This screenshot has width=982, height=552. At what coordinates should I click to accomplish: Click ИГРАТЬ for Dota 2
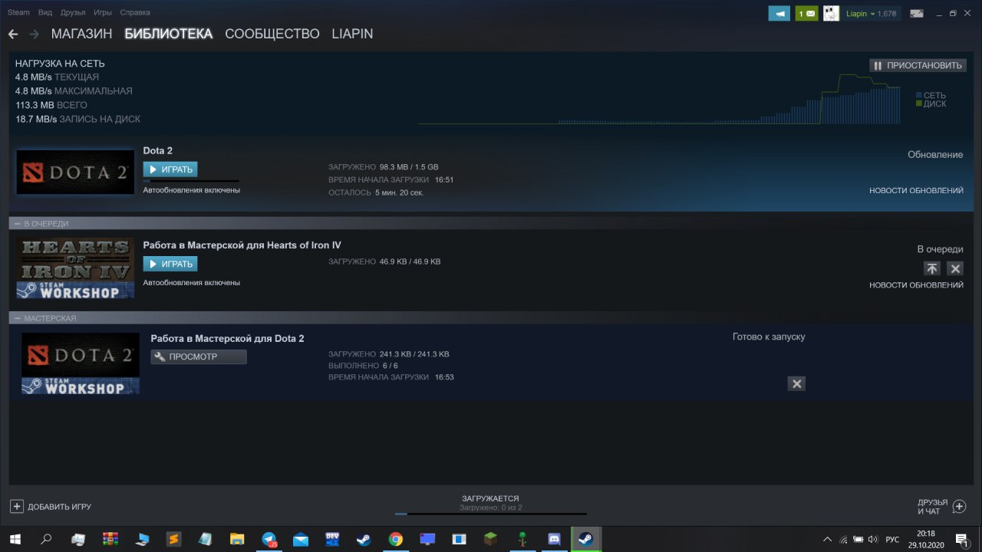[x=170, y=169]
